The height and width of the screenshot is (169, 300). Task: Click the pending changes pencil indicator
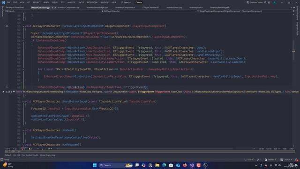pos(259,160)
